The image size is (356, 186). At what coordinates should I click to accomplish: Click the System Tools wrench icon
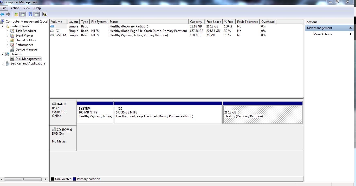[7, 26]
